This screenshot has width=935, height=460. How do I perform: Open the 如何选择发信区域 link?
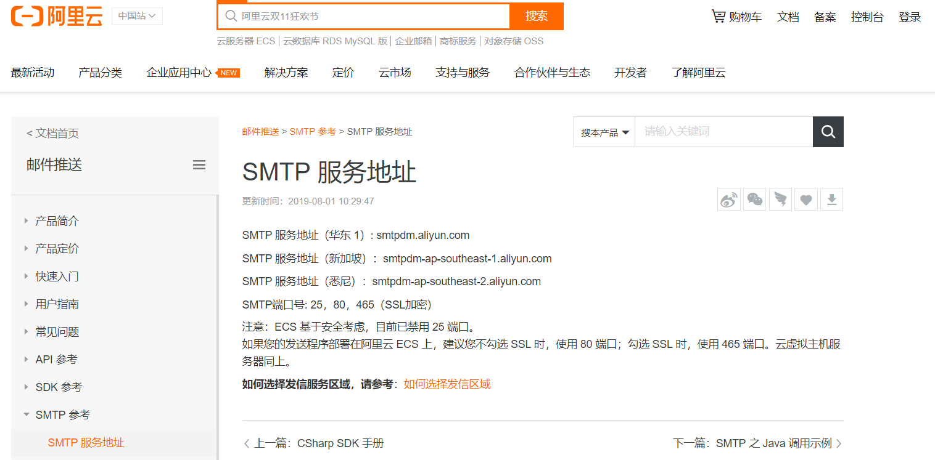click(x=446, y=383)
